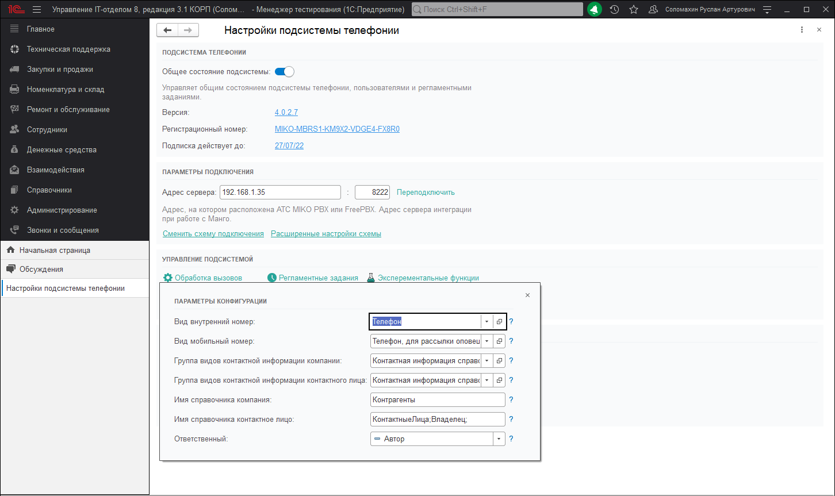Open Группа видов контактной информации компании dropdown

(487, 361)
